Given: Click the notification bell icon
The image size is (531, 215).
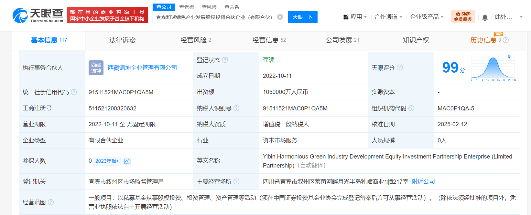Looking at the screenshot, I should point(484,17).
